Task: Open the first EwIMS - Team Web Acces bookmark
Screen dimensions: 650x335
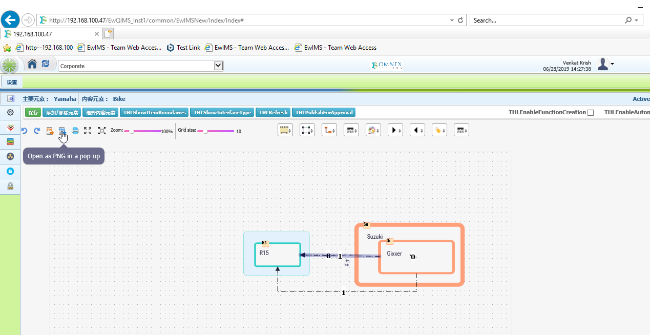Action: 120,48
